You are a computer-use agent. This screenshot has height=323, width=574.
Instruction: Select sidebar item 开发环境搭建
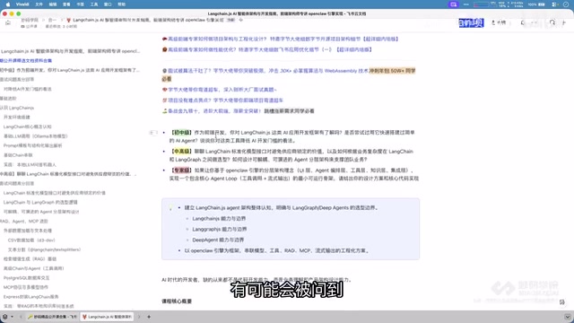click(16, 118)
